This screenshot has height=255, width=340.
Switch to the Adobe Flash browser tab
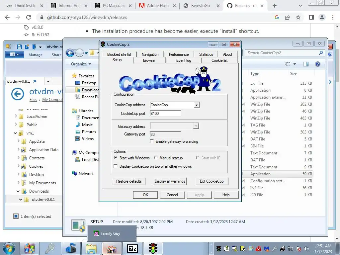pos(158,6)
